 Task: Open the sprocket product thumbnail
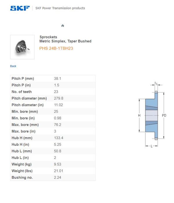point(22,47)
